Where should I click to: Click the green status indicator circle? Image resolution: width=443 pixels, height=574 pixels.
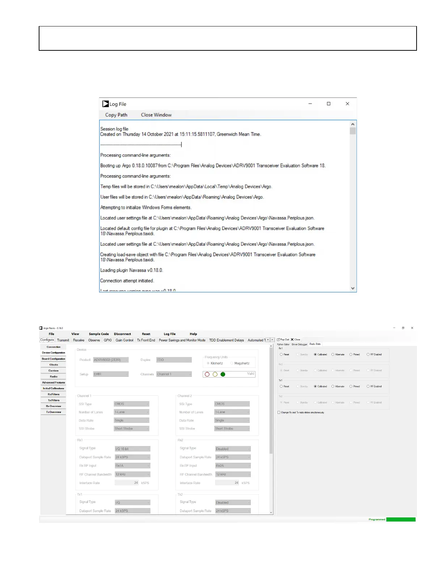pos(223,374)
